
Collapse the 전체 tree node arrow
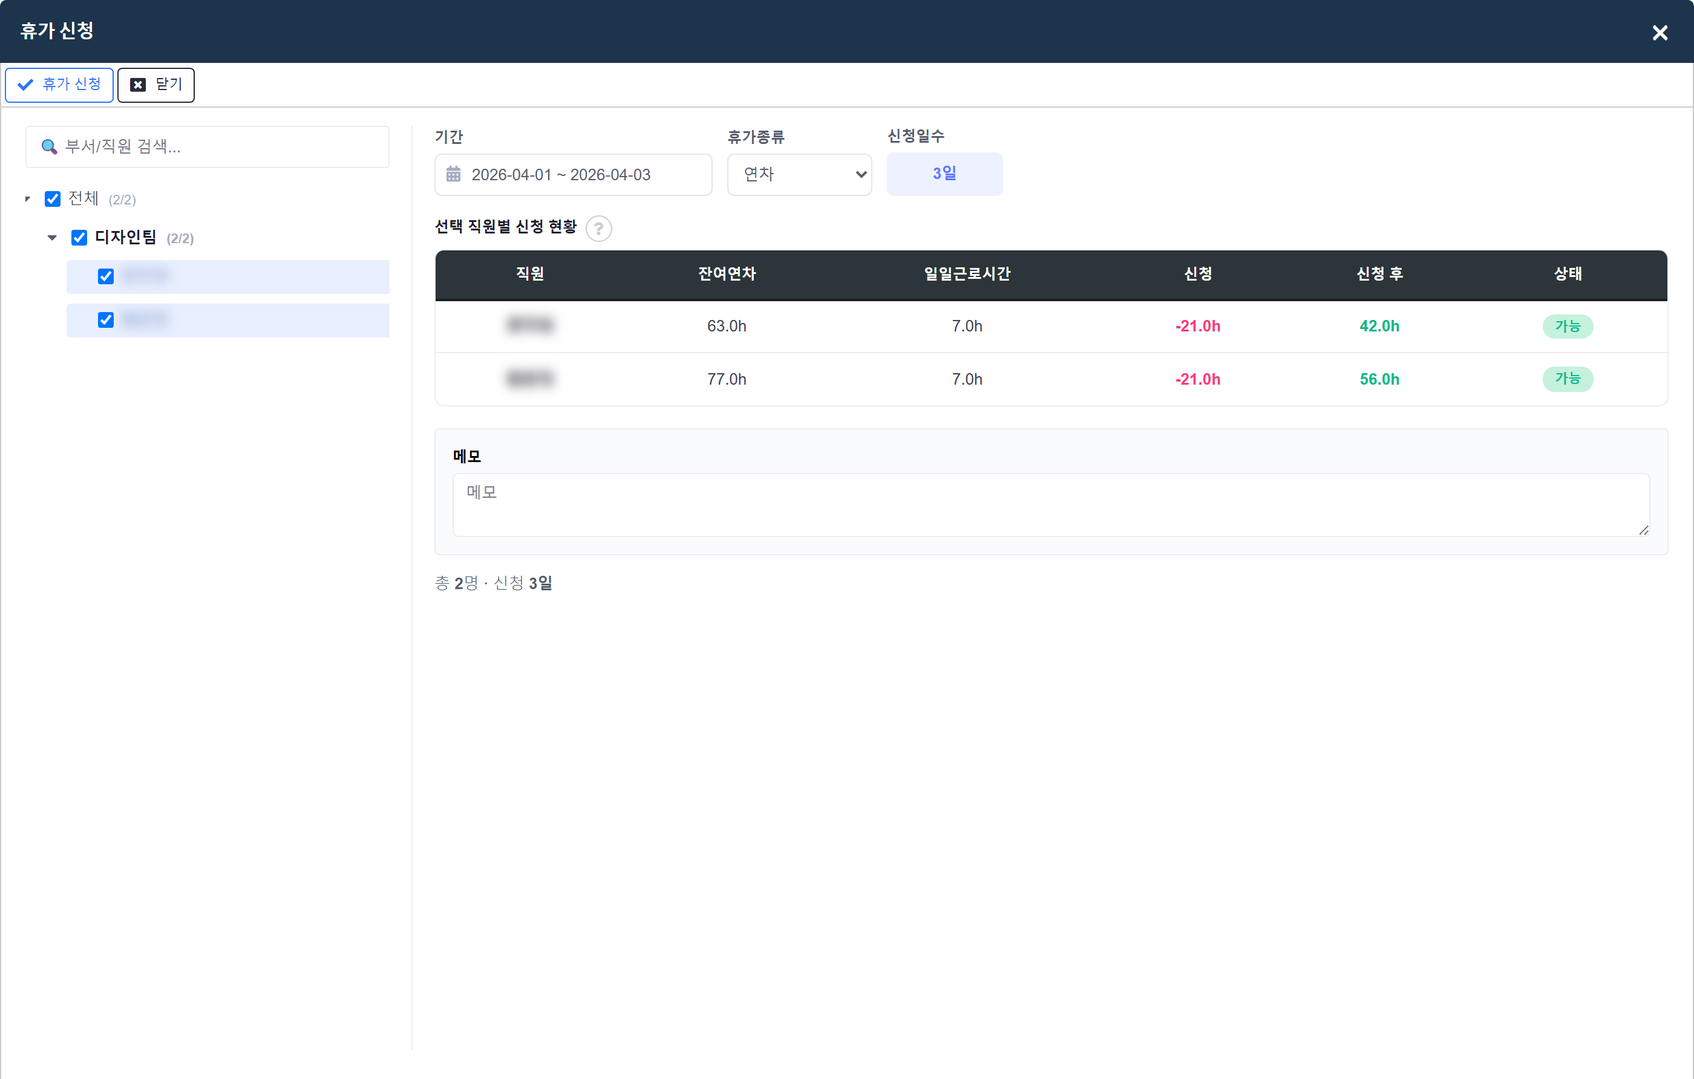pos(27,199)
